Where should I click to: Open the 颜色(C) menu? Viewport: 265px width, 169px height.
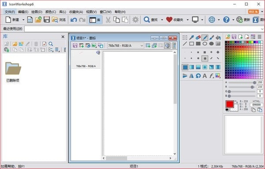50,12
